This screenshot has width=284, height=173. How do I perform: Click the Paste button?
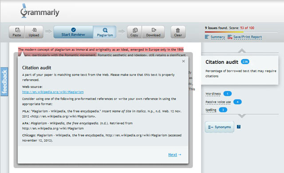[17, 32]
